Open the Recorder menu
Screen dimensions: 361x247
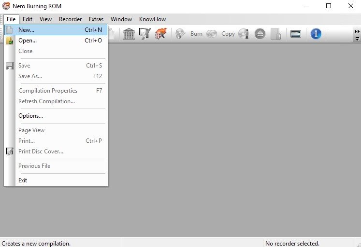pyautogui.click(x=70, y=19)
